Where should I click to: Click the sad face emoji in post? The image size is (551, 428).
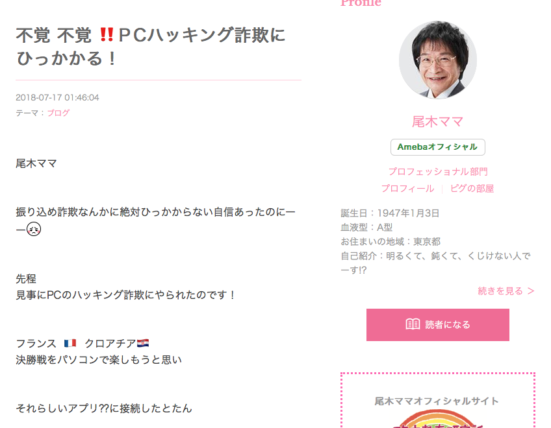click(34, 229)
